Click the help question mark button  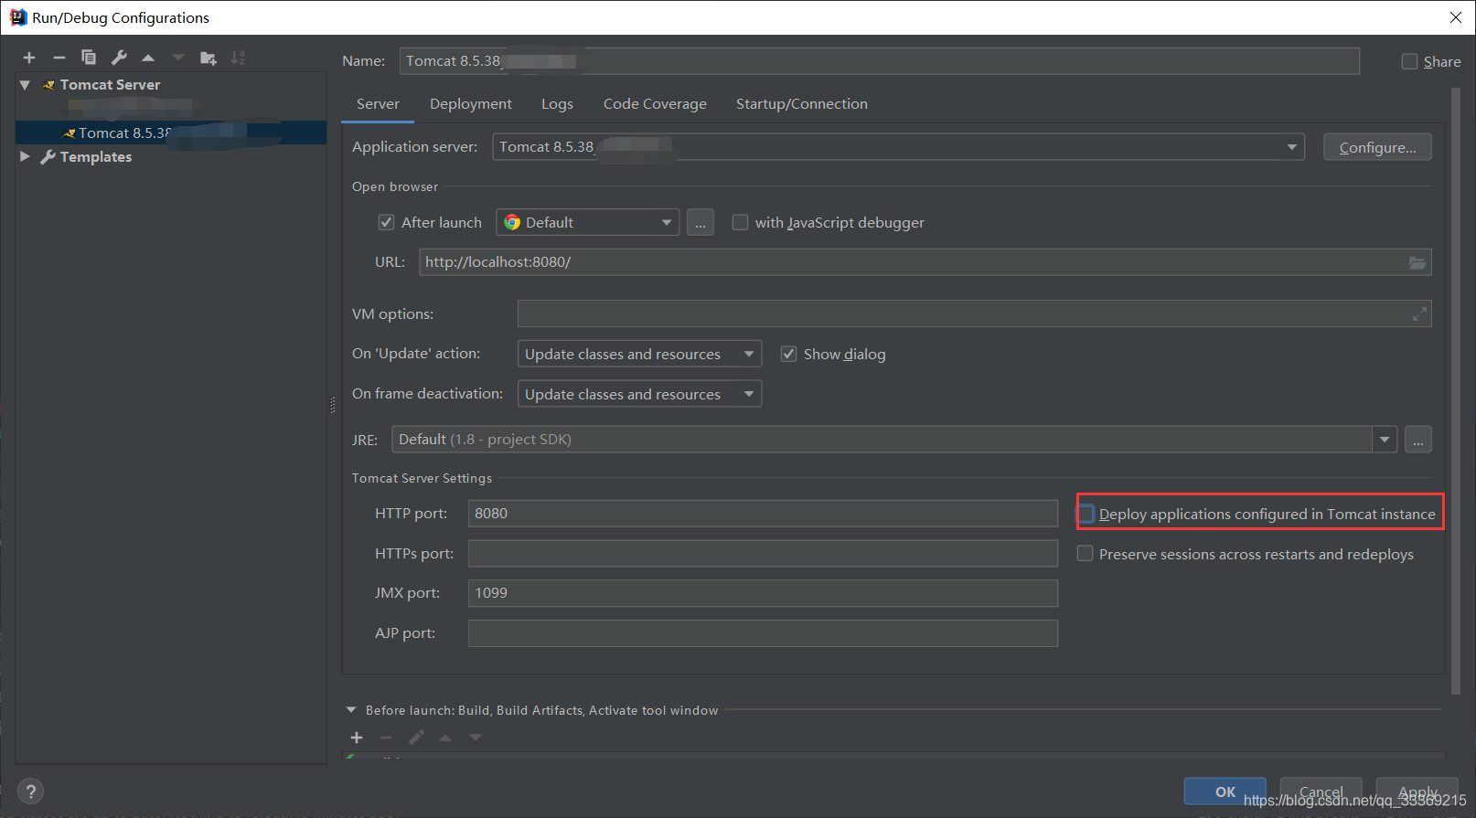coord(30,791)
